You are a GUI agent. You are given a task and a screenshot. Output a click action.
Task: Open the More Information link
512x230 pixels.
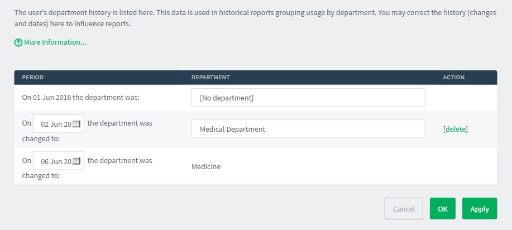point(55,42)
